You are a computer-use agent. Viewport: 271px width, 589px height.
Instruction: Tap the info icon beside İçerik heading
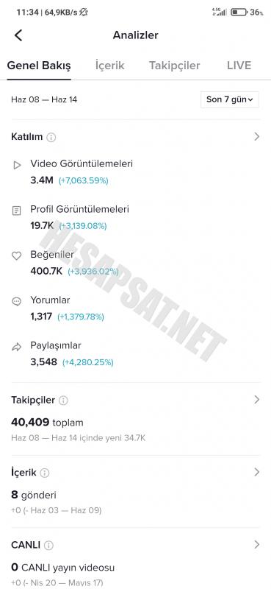coord(45,473)
